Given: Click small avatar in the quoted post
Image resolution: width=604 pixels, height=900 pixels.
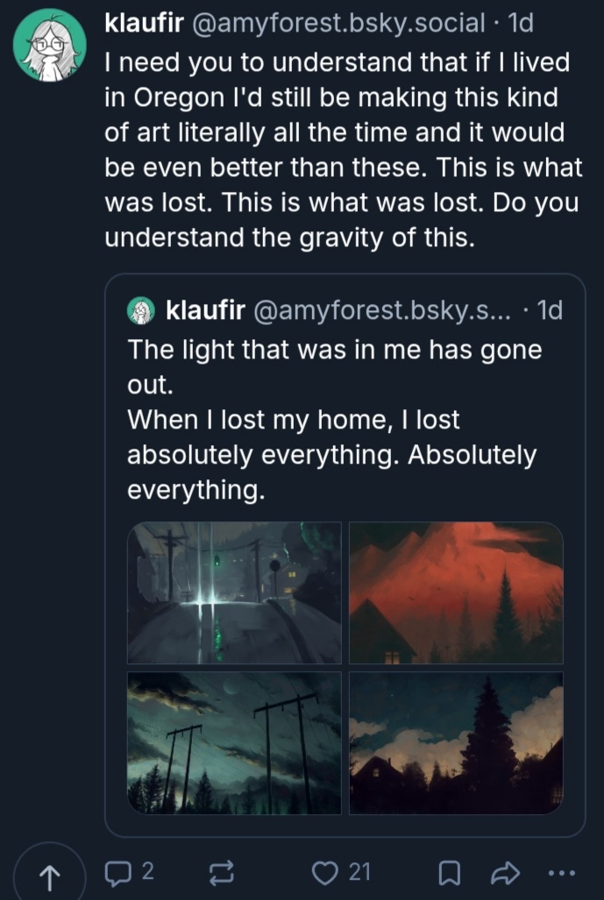Looking at the screenshot, I should coord(142,309).
